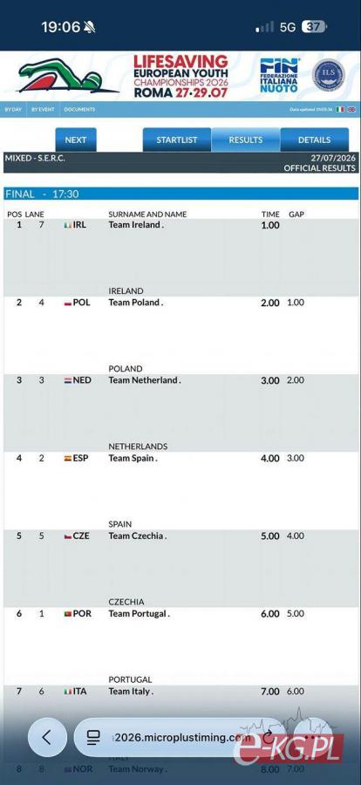
Task: Switch language using the UK flag icon
Action: 351,110
